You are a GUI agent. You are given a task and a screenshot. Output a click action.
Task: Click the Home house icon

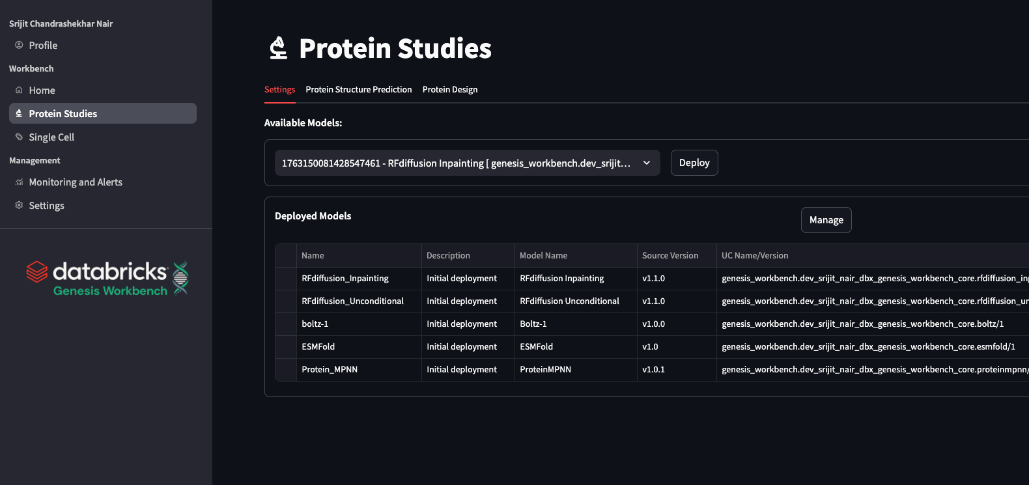coord(19,90)
